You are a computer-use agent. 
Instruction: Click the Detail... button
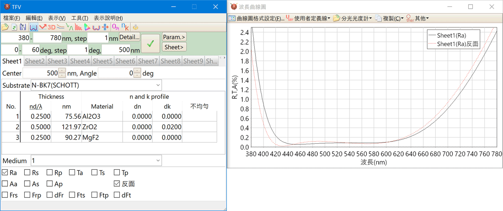click(x=129, y=37)
